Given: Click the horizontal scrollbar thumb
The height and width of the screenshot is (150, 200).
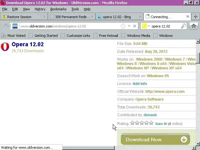Looking at the screenshot, I should [x=88, y=148].
